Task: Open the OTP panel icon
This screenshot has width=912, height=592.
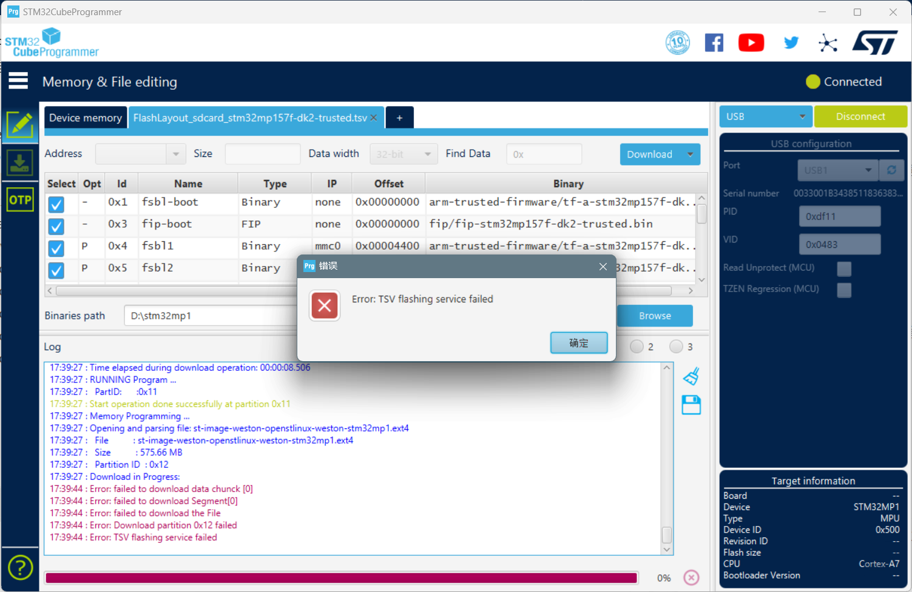Action: (x=20, y=200)
